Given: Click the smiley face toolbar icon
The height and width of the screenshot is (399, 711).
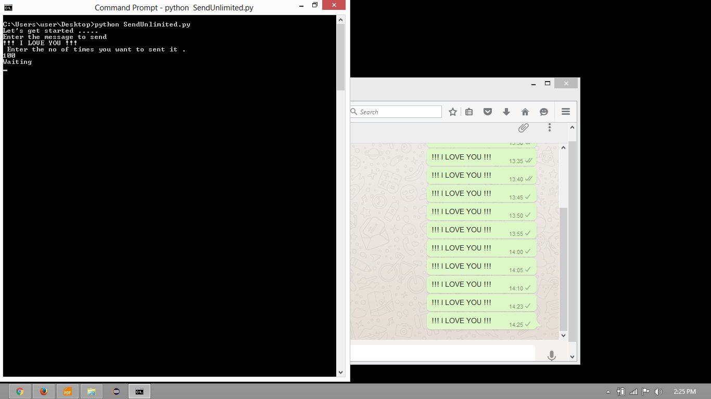Looking at the screenshot, I should pyautogui.click(x=544, y=112).
